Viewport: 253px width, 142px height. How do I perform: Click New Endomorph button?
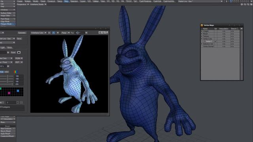click(8, 129)
